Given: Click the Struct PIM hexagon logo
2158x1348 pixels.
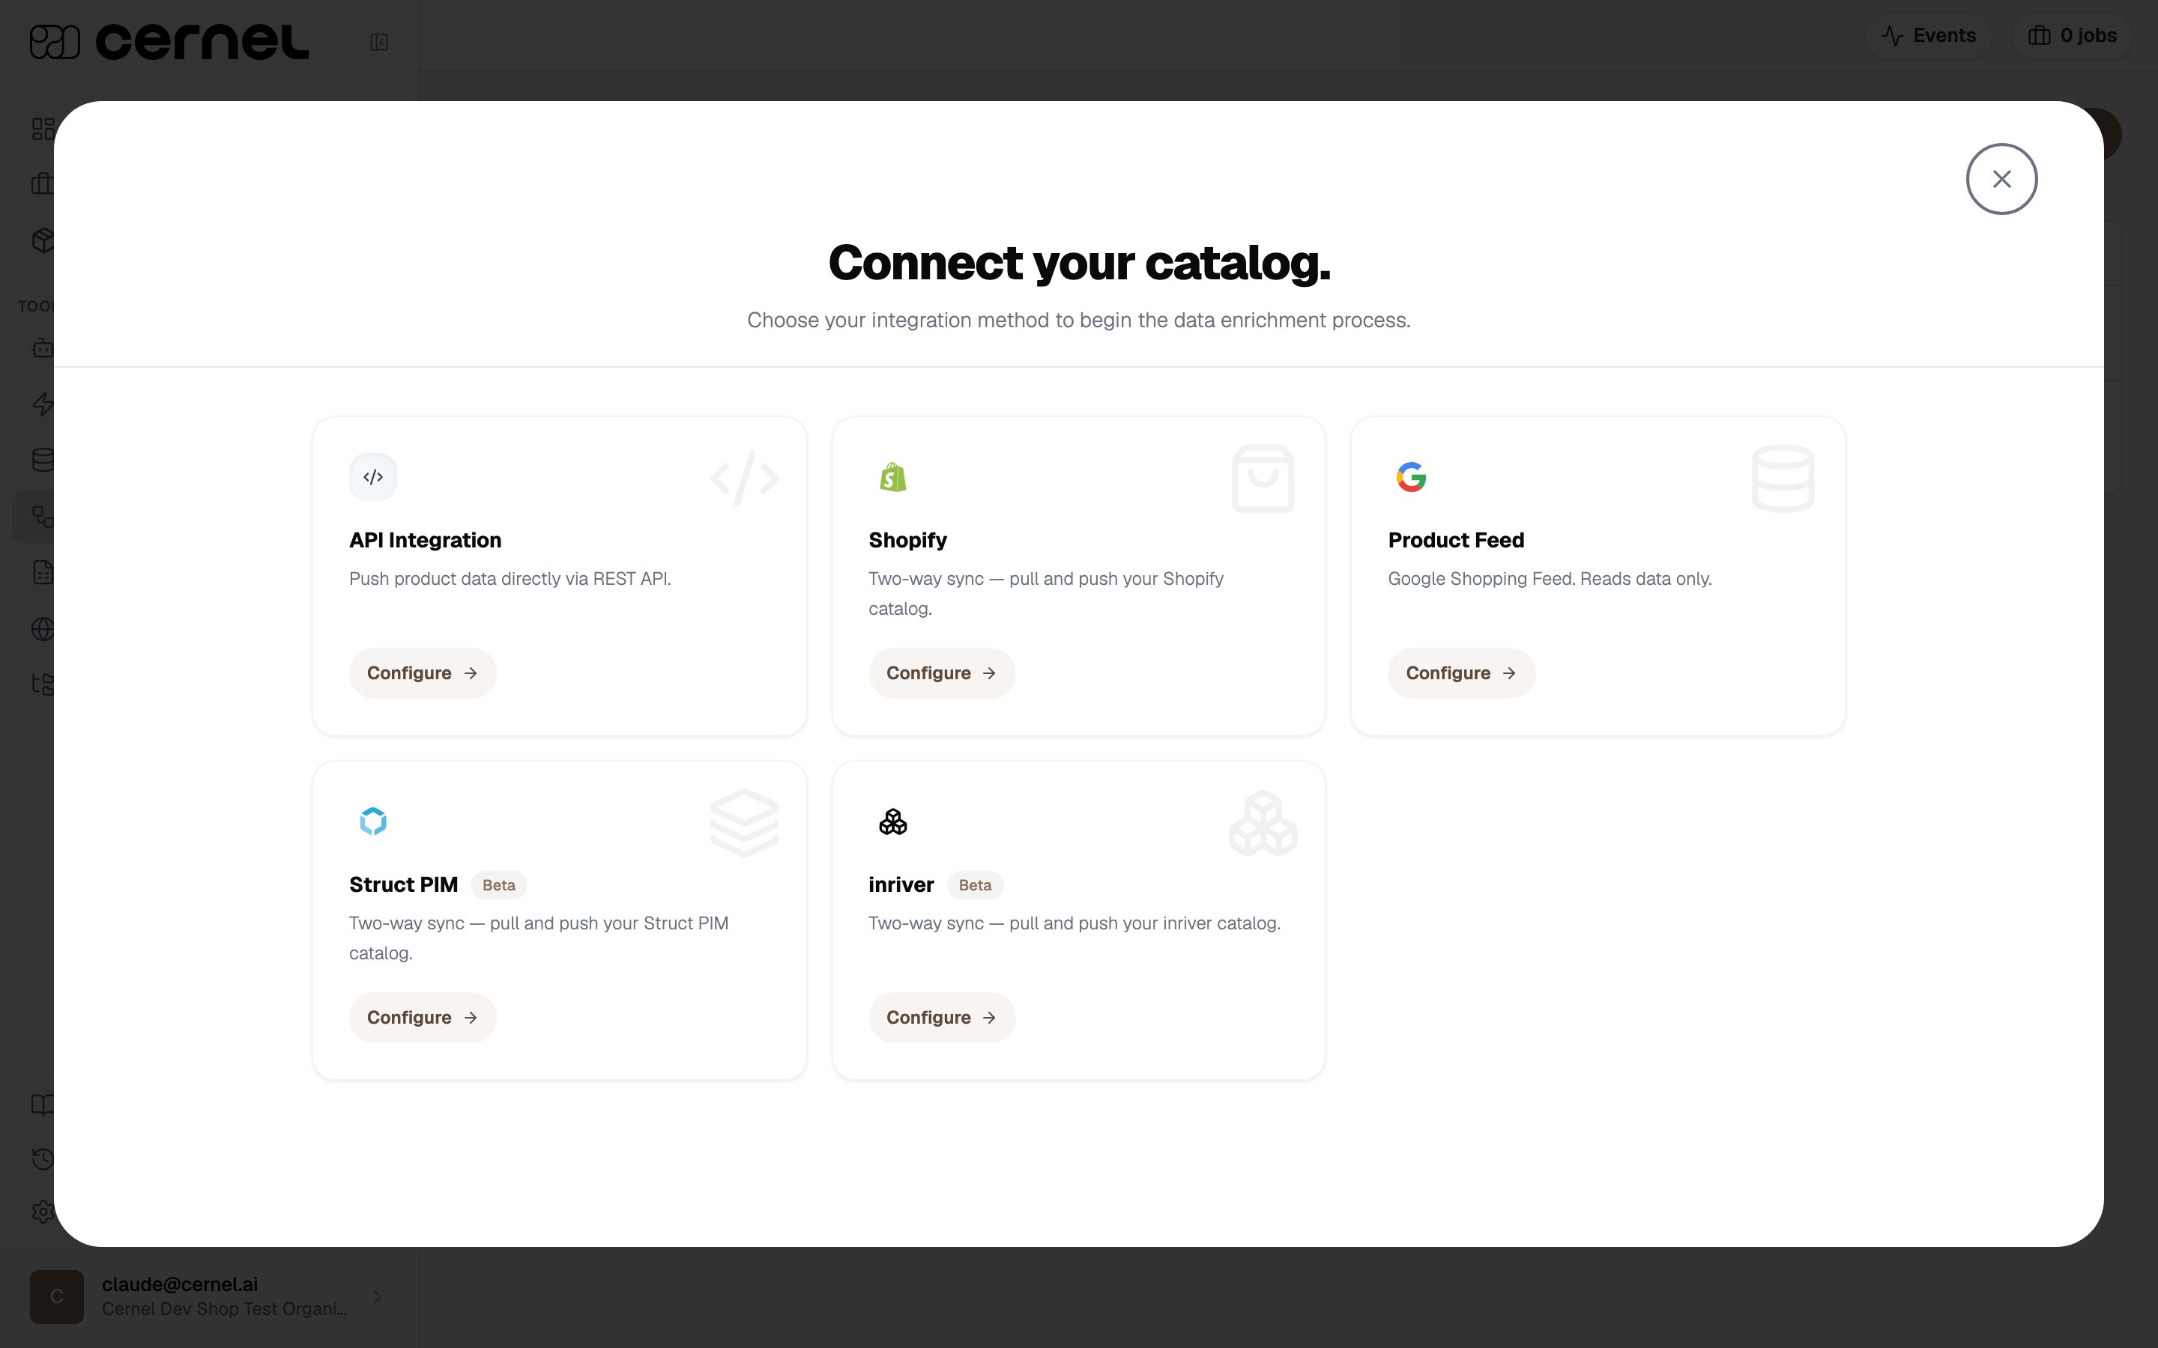Looking at the screenshot, I should pyautogui.click(x=372, y=821).
